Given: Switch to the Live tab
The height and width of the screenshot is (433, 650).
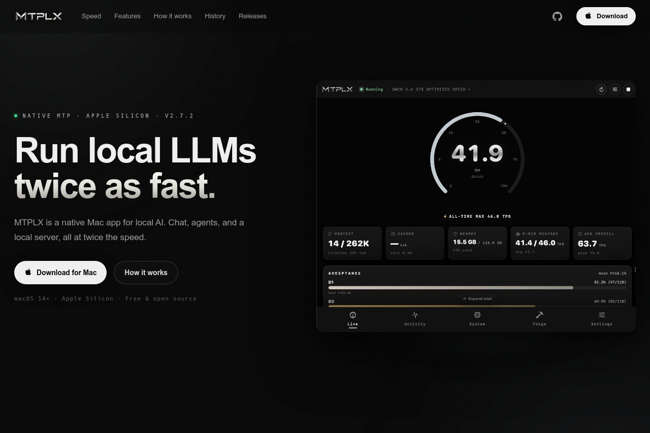Looking at the screenshot, I should [x=353, y=319].
